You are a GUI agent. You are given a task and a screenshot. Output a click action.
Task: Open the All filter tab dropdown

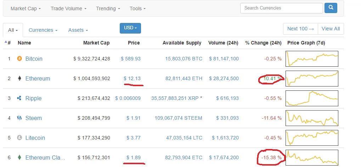pyautogui.click(x=13, y=30)
